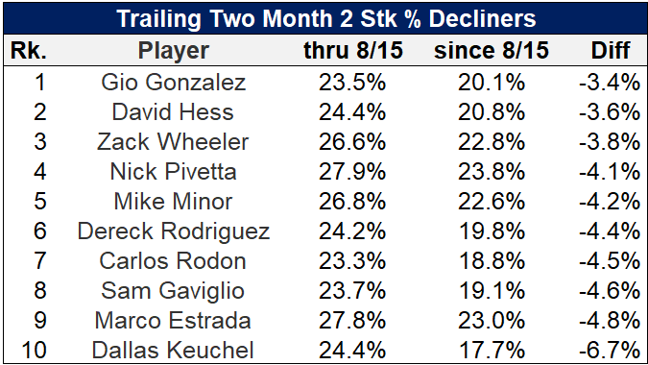Select the Diff column header

[611, 51]
